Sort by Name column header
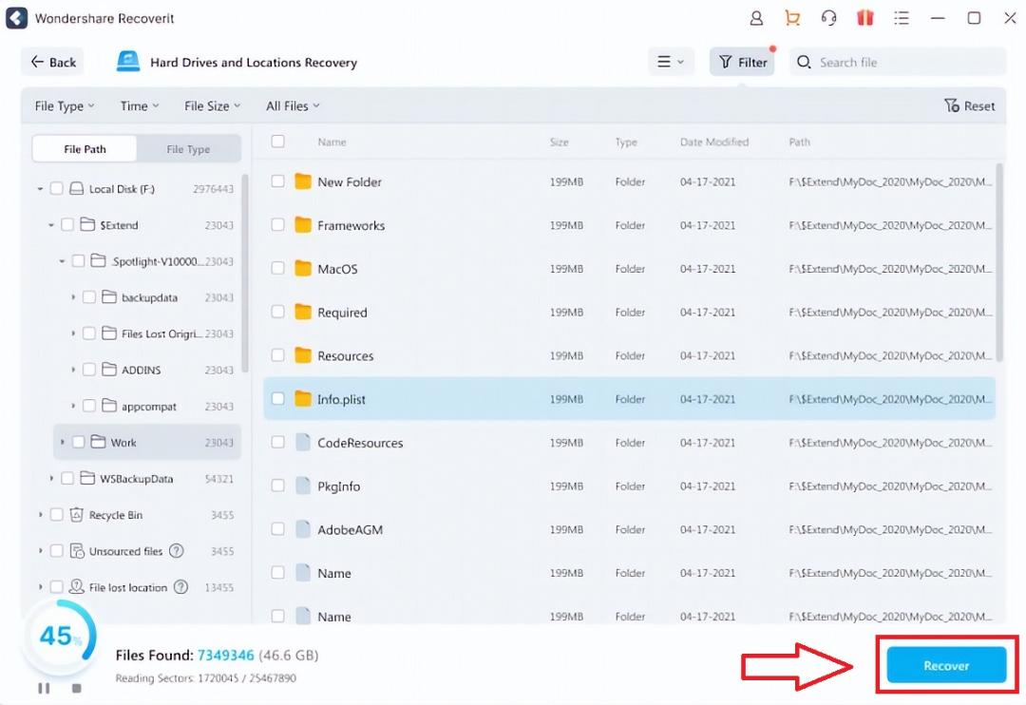This screenshot has height=705, width=1026. (x=332, y=142)
